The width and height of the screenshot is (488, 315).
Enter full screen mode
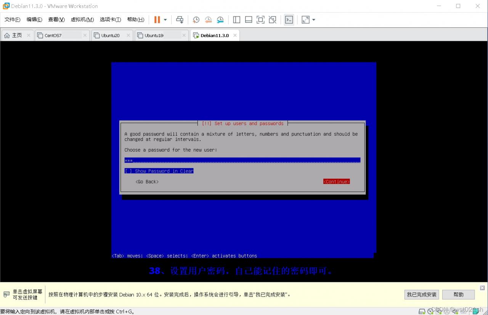(x=260, y=20)
